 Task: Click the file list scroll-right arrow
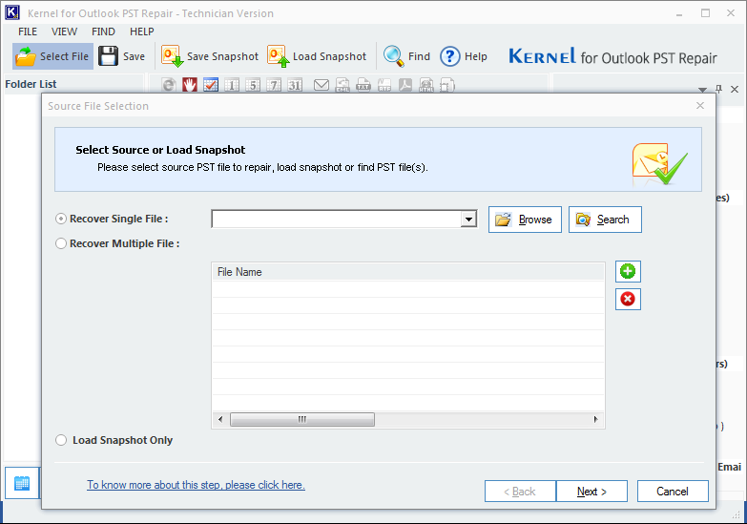click(595, 420)
